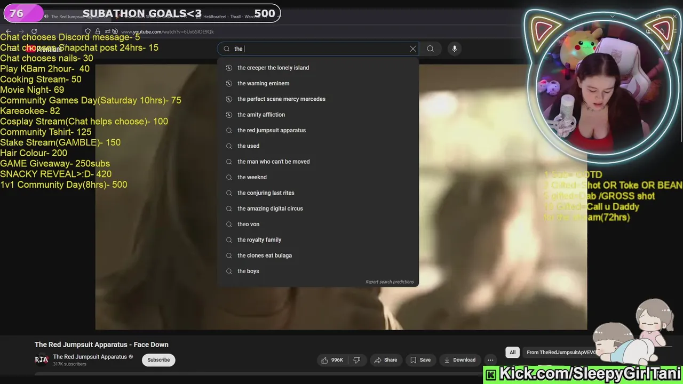Choose suggestion 'the weeknd'

point(318,177)
